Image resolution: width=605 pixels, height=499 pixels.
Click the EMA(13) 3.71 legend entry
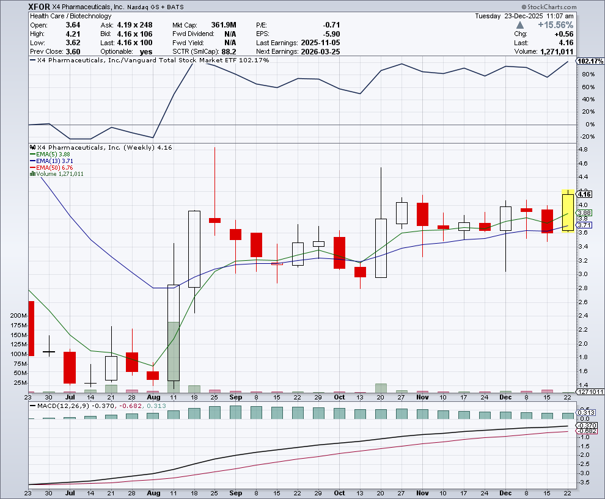point(54,161)
